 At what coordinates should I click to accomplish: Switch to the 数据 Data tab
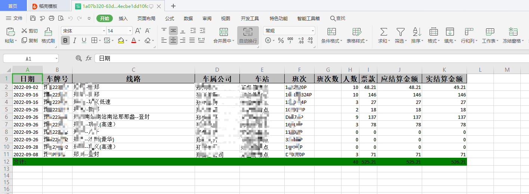[188, 18]
